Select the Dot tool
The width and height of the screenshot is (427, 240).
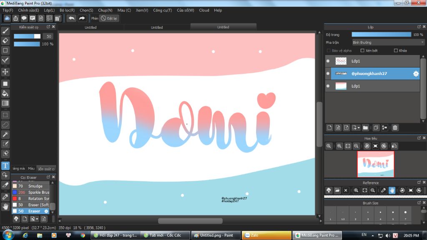(x=5, y=60)
